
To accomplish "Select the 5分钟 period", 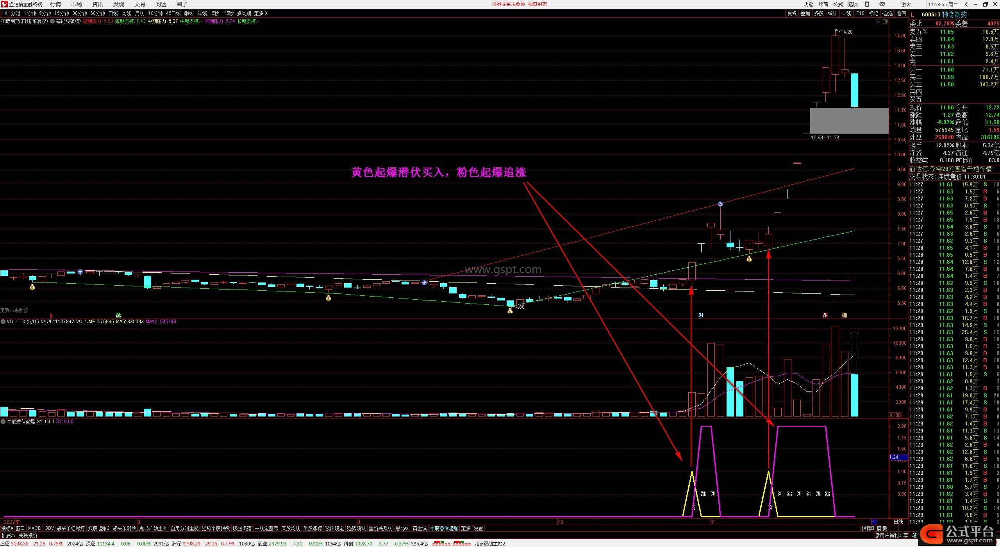I will [45, 13].
